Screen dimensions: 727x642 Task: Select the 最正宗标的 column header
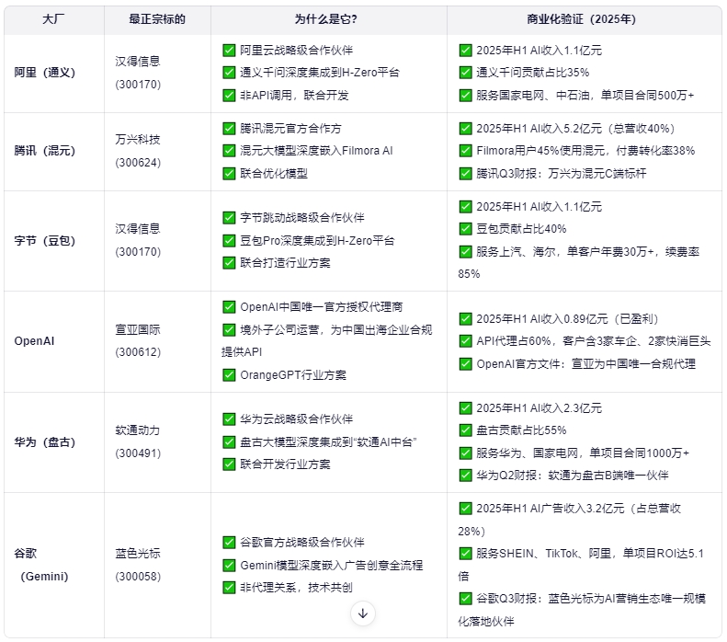pos(157,19)
